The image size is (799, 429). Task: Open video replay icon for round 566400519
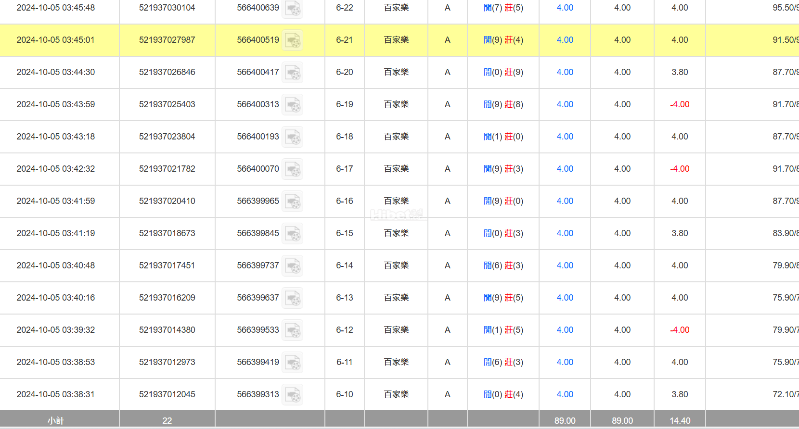[x=292, y=40]
